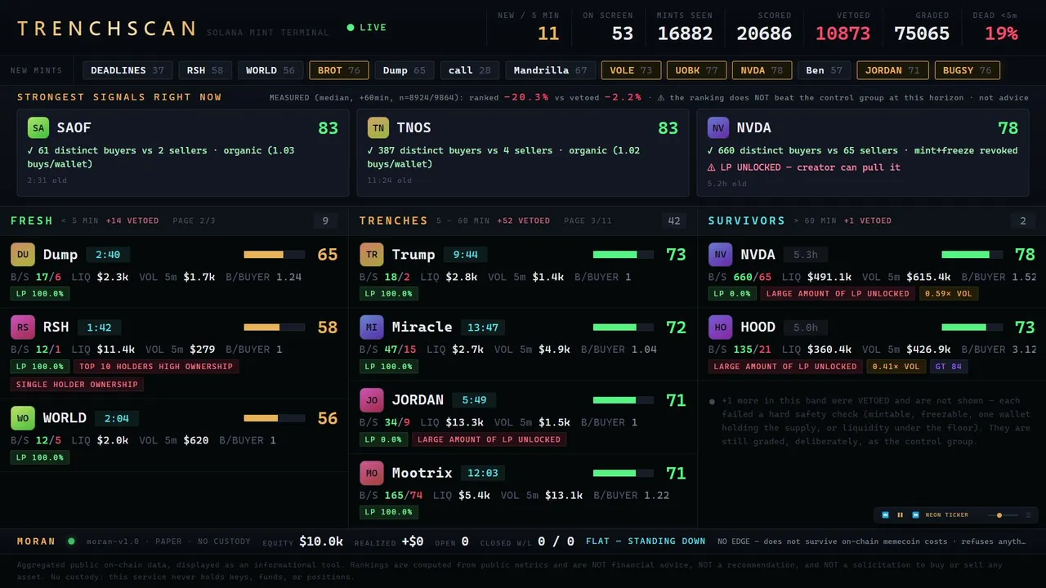The image size is (1046, 588).
Task: Click PAGE 3/11 in Trenches header
Action: tap(588, 220)
